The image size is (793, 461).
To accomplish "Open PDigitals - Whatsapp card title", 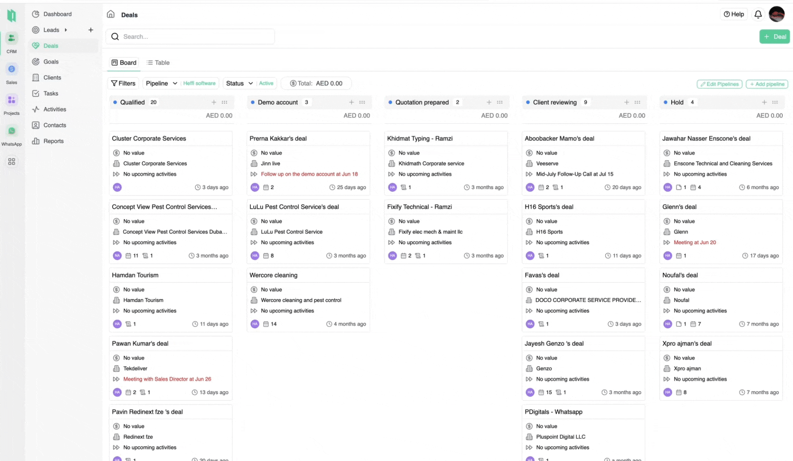I will coord(553,411).
